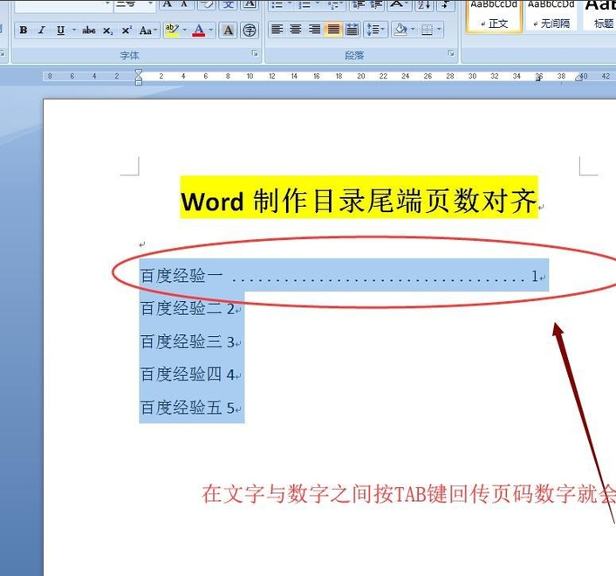The image size is (616, 576).
Task: Click the character shading icon
Action: [229, 31]
